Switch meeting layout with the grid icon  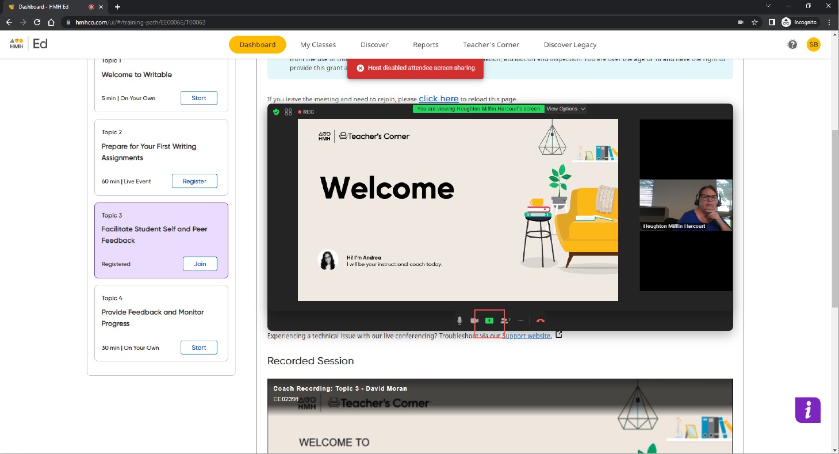pos(288,112)
